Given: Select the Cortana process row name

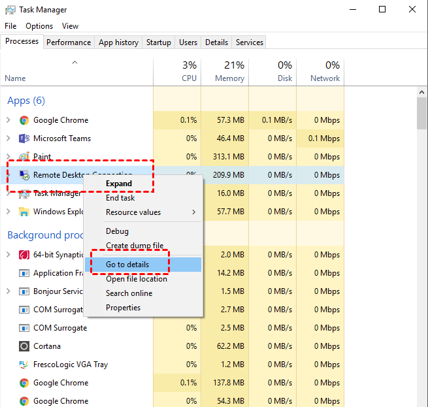Looking at the screenshot, I should [47, 346].
